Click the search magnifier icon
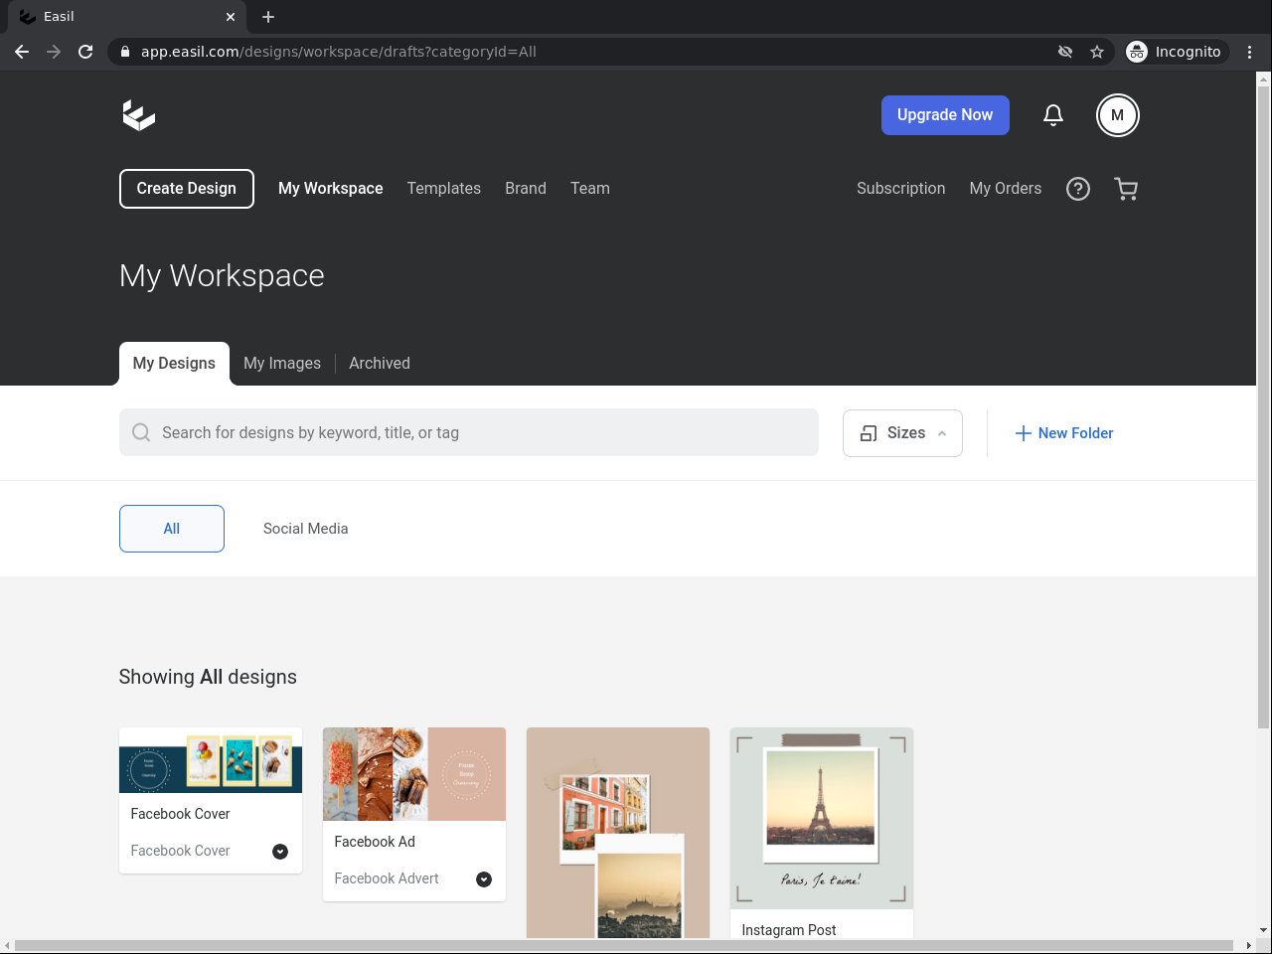Screen dimensions: 1272x954 (x=141, y=432)
